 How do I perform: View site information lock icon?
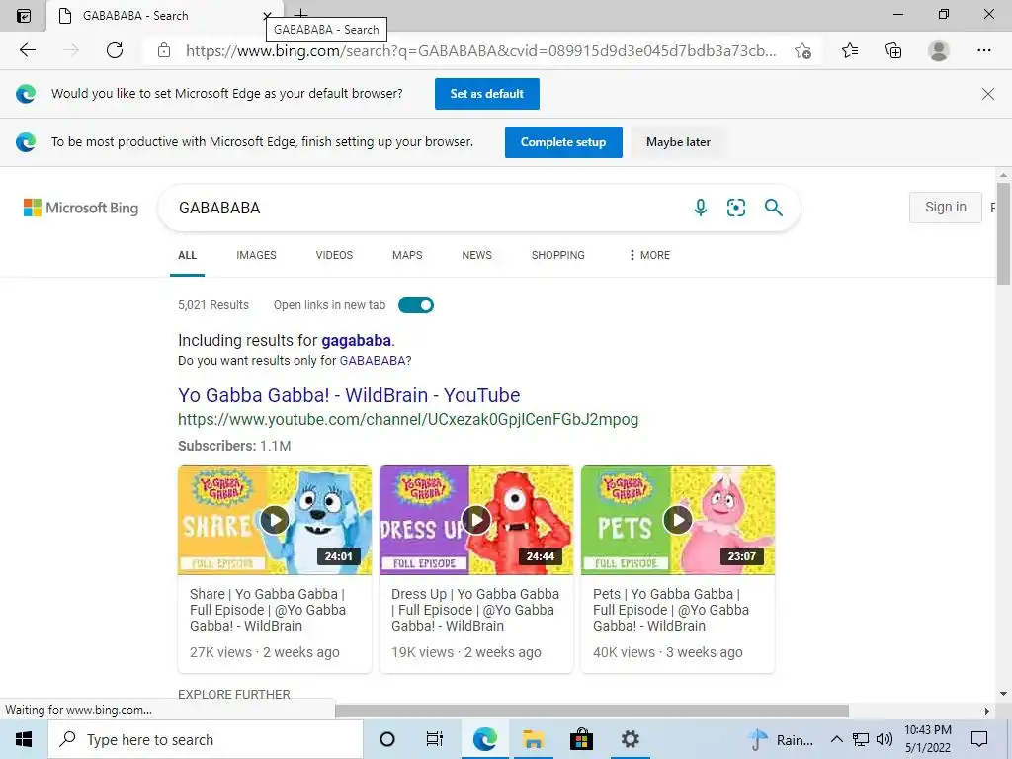(164, 50)
